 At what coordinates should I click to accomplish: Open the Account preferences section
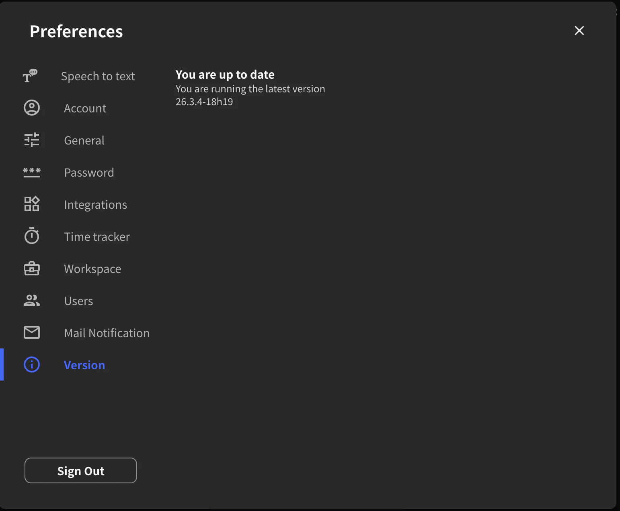point(85,108)
